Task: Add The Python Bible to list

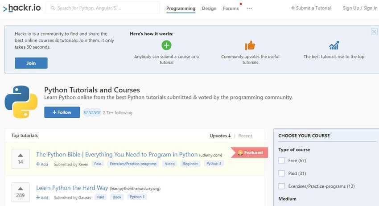Action: [42, 164]
